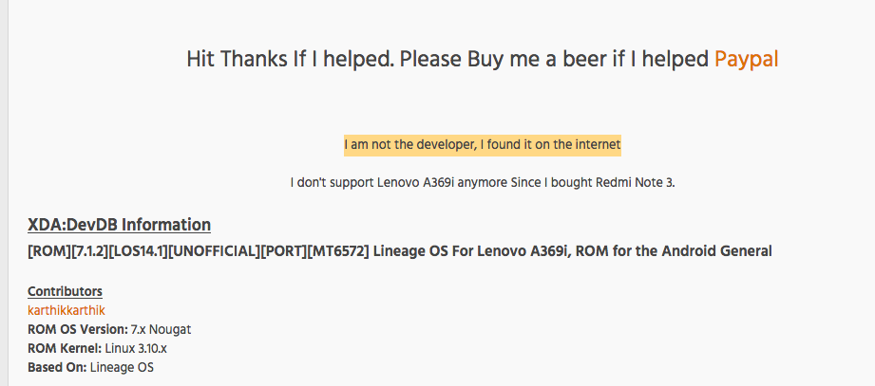875x386 pixels.
Task: Click the [UNOFFICIAL][PORT][MT6572] tag text
Action: point(269,251)
